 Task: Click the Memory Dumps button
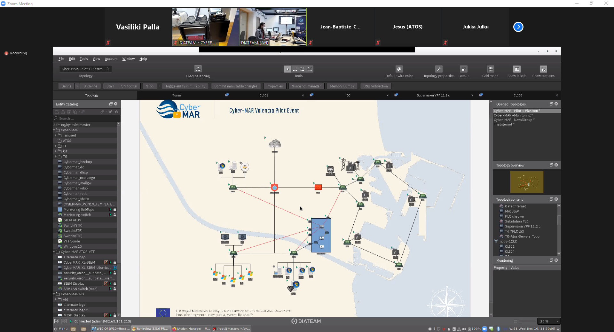[x=342, y=86]
